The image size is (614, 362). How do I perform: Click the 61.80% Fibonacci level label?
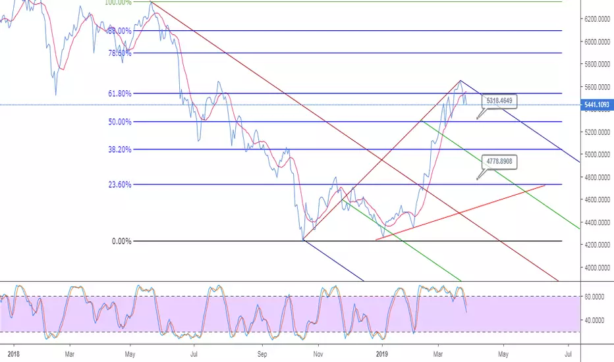tap(120, 93)
